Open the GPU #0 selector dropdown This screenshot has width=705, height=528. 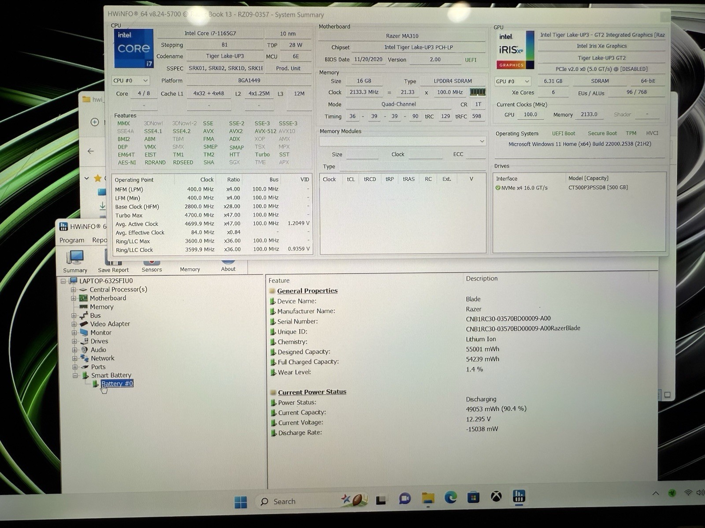tap(512, 81)
